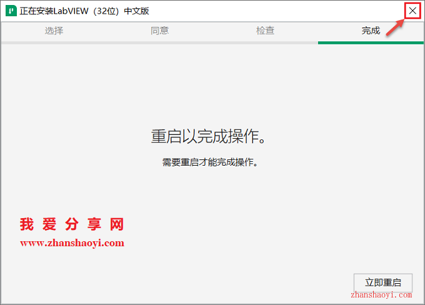Select the 选择 step tab
The height and width of the screenshot is (305, 425).
[x=54, y=31]
